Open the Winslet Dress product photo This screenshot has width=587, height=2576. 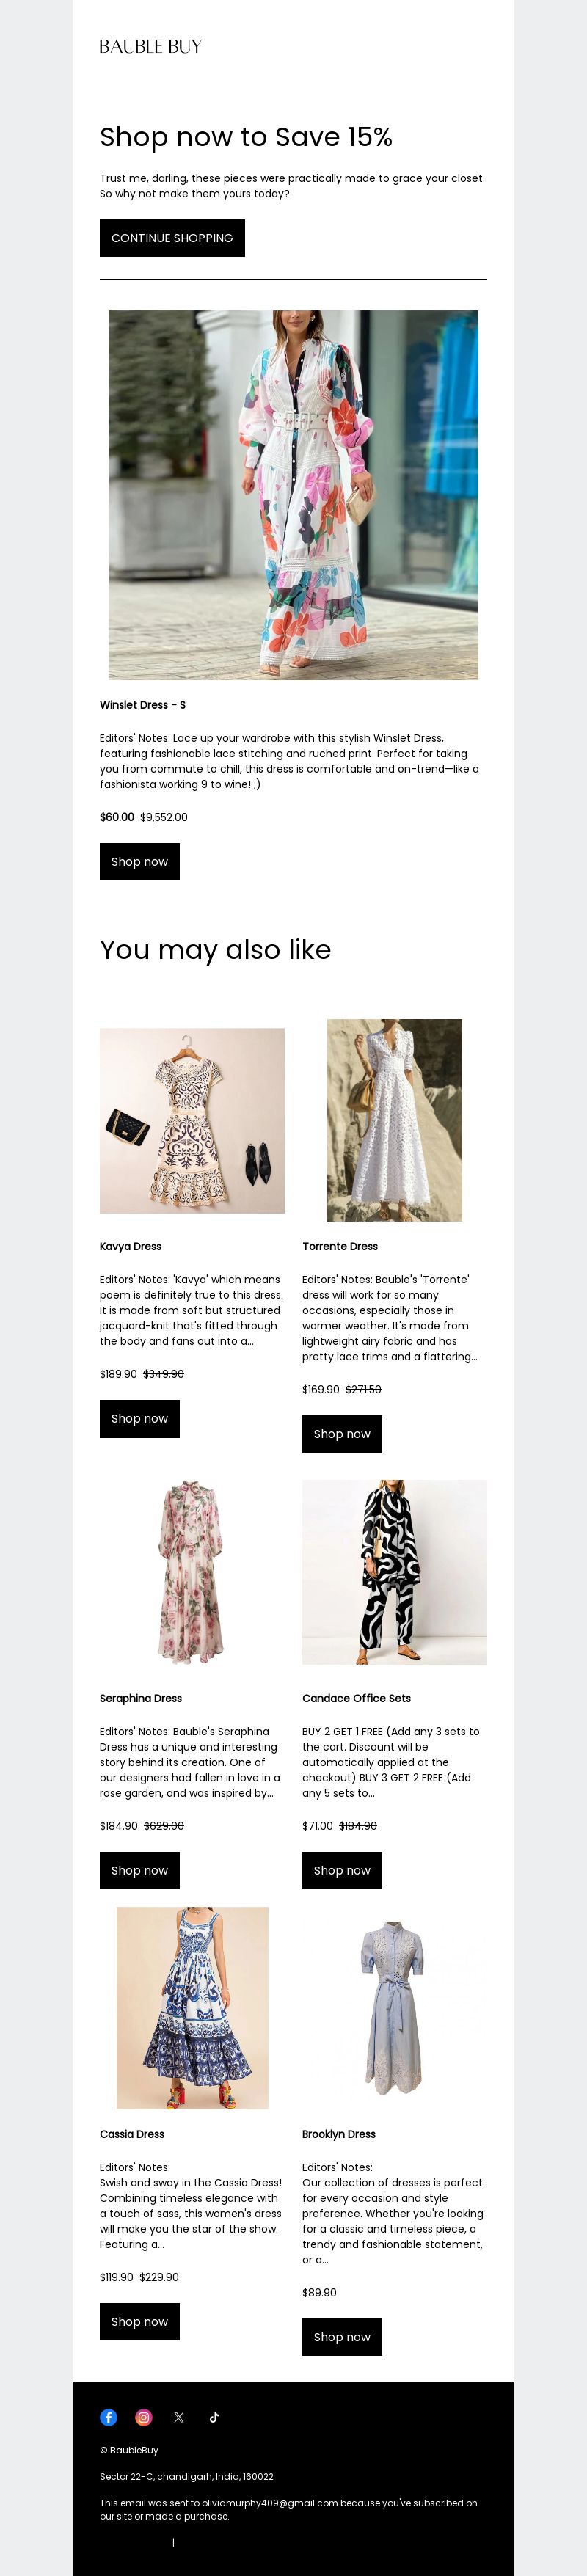[x=293, y=494]
